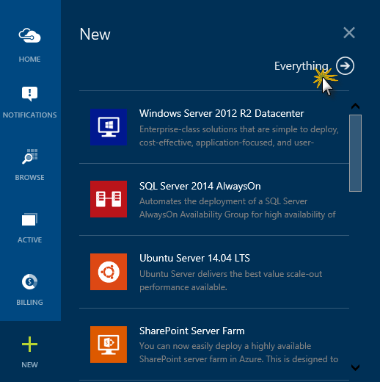Screen dimensions: 380x382
Task: Select Windows Server 2012 R2 Datacenter title
Action: [222, 114]
